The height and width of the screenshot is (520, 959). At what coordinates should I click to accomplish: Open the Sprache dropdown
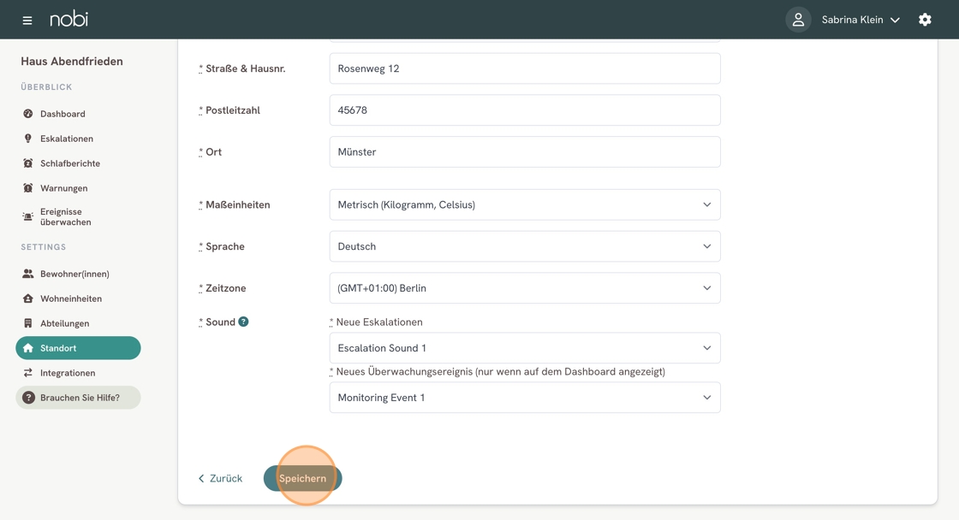(524, 246)
